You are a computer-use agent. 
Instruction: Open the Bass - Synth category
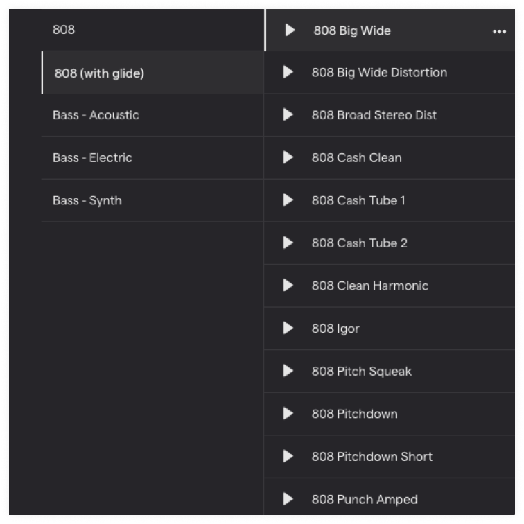tap(152, 200)
